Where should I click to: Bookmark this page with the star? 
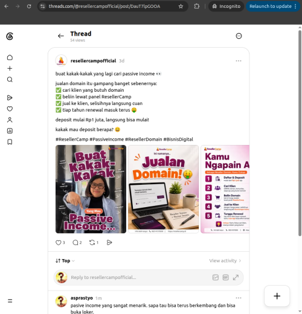181,6
